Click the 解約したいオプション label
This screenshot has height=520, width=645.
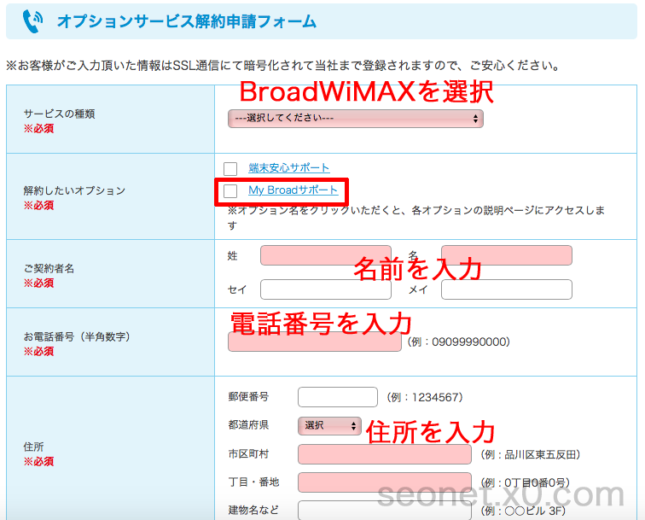(x=74, y=190)
